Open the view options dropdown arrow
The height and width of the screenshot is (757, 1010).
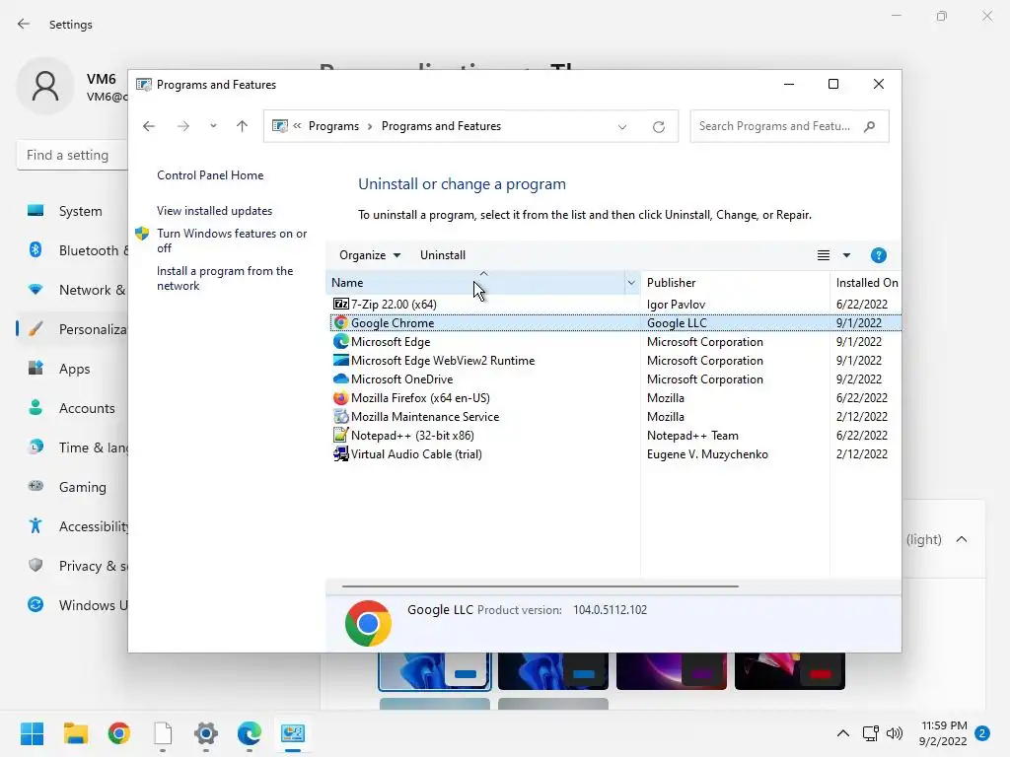pos(846,255)
